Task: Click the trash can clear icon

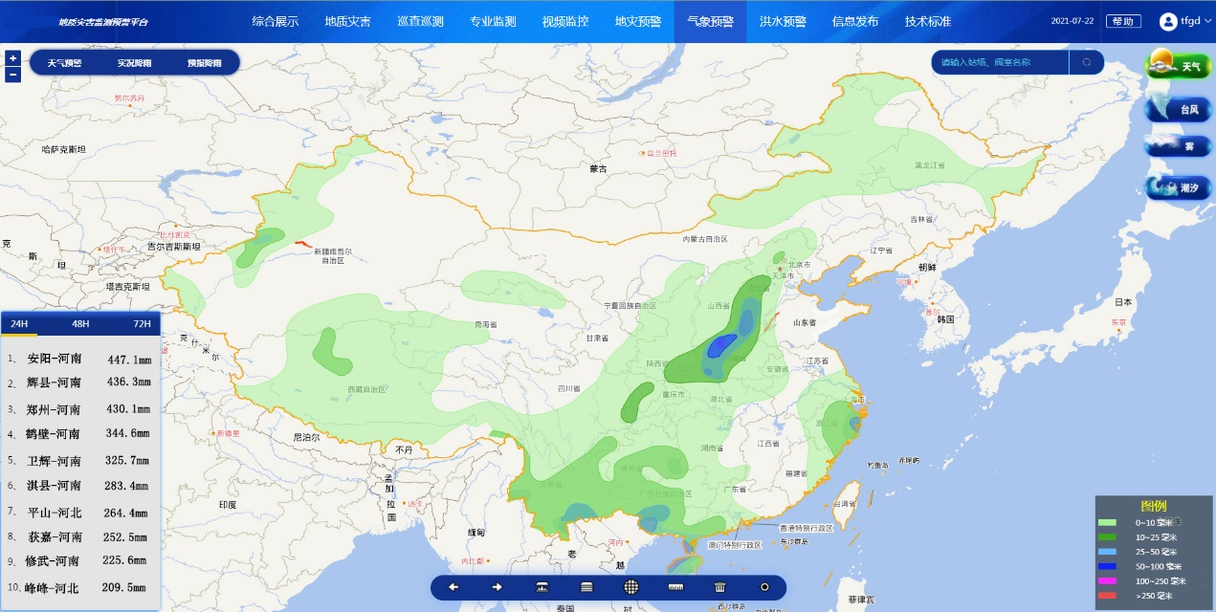Action: [720, 587]
